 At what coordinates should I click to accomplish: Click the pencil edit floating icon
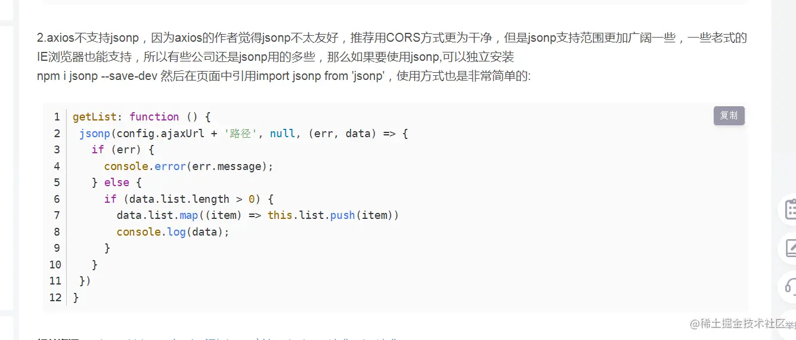coord(790,248)
